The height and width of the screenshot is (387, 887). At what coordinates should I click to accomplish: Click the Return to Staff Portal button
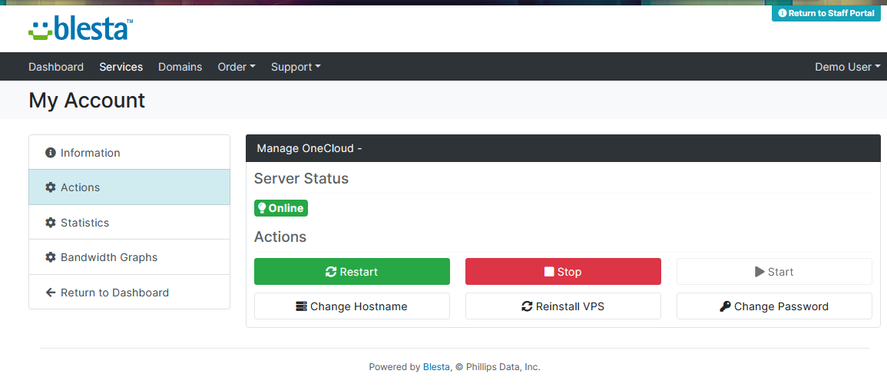pos(826,13)
